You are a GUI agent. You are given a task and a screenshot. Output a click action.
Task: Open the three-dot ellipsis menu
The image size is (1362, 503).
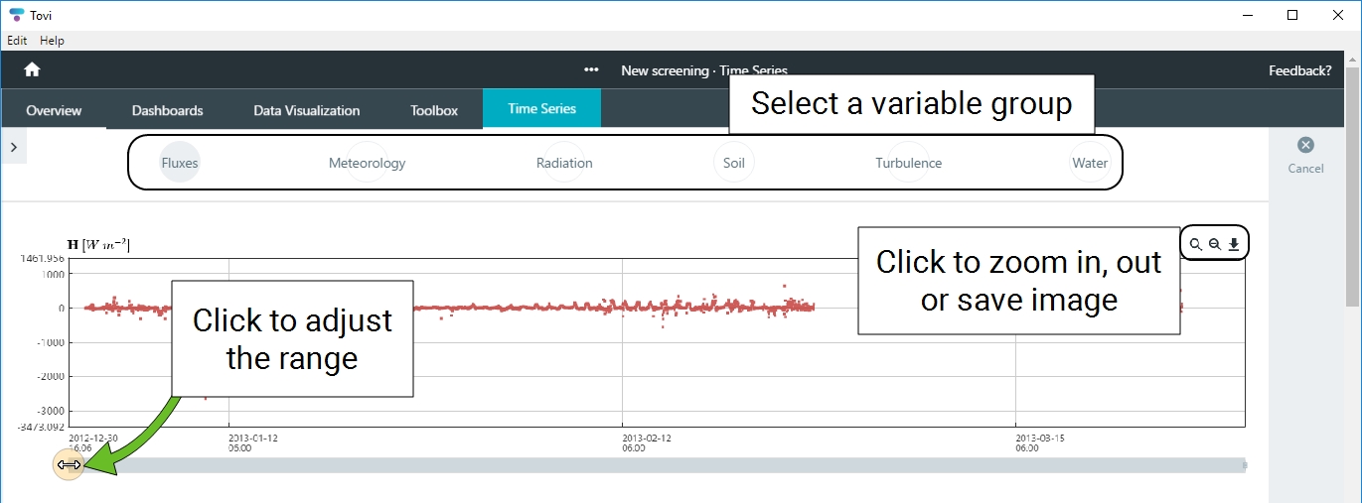(591, 70)
